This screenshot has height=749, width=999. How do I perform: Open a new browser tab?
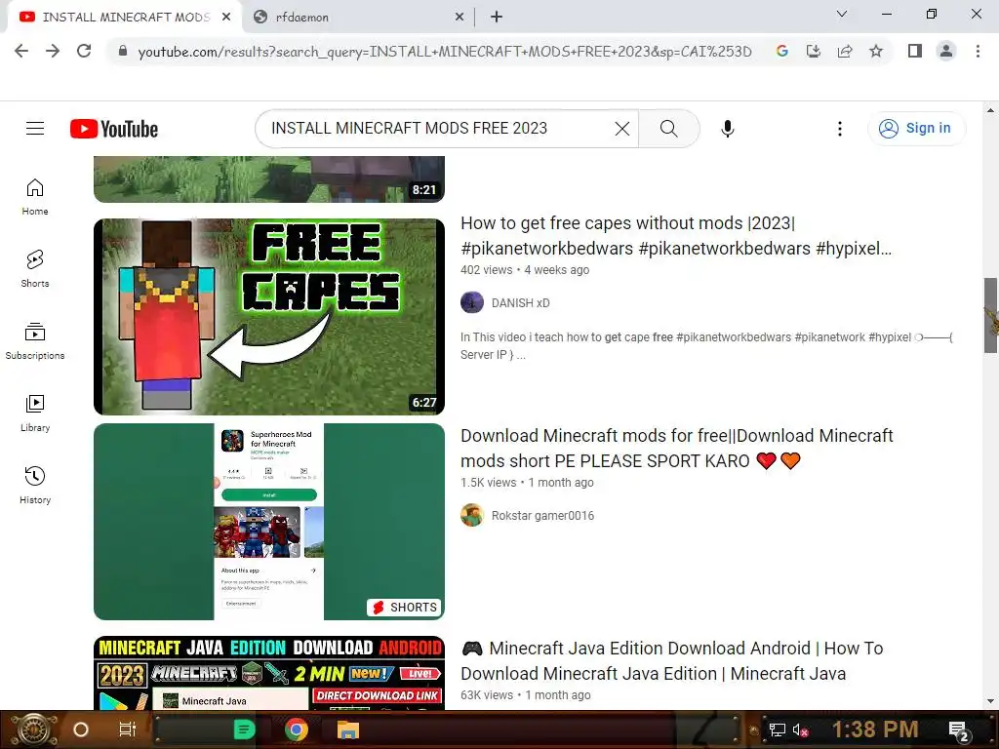click(497, 18)
